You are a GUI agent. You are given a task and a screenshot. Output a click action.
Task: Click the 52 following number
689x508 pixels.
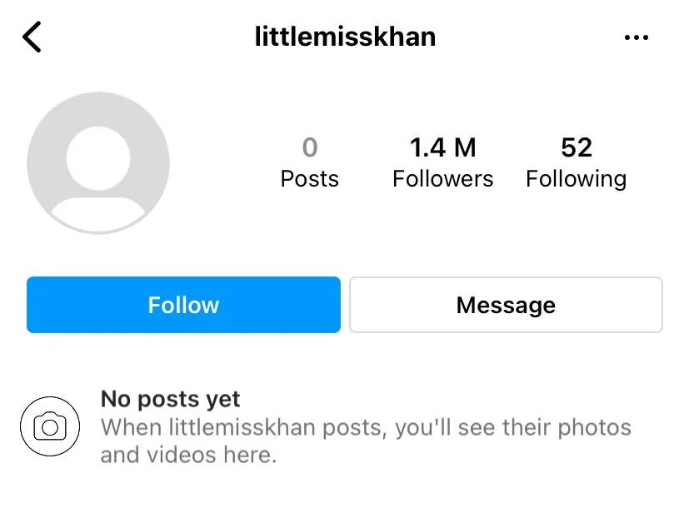click(576, 148)
